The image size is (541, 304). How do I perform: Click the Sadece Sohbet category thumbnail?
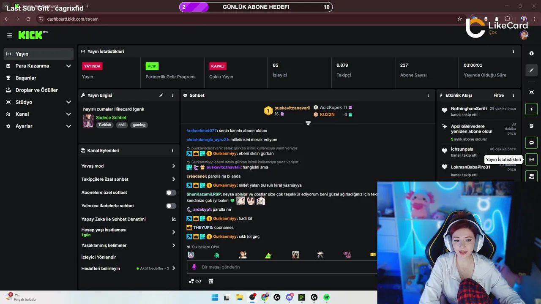pos(88,121)
